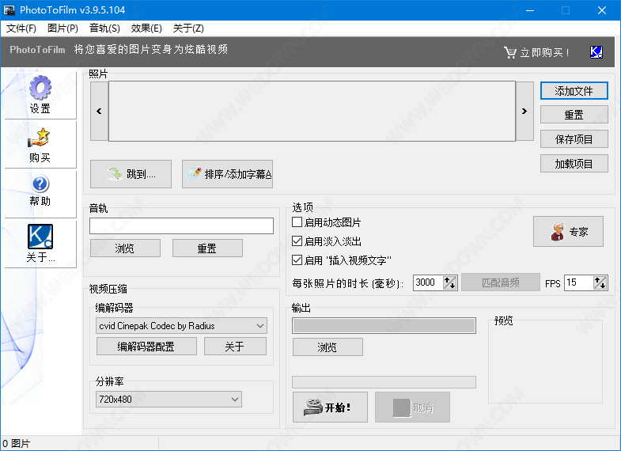Click 浏览 in the 输出 section
Image resolution: width=621 pixels, height=451 pixels.
pyautogui.click(x=328, y=347)
